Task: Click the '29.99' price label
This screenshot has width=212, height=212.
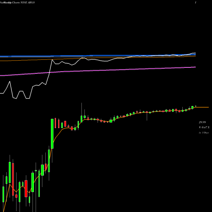Action: (202, 122)
